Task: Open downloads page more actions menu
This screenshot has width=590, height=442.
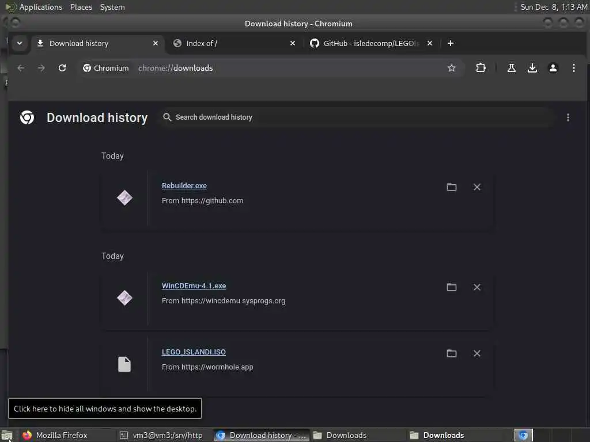Action: click(x=568, y=117)
